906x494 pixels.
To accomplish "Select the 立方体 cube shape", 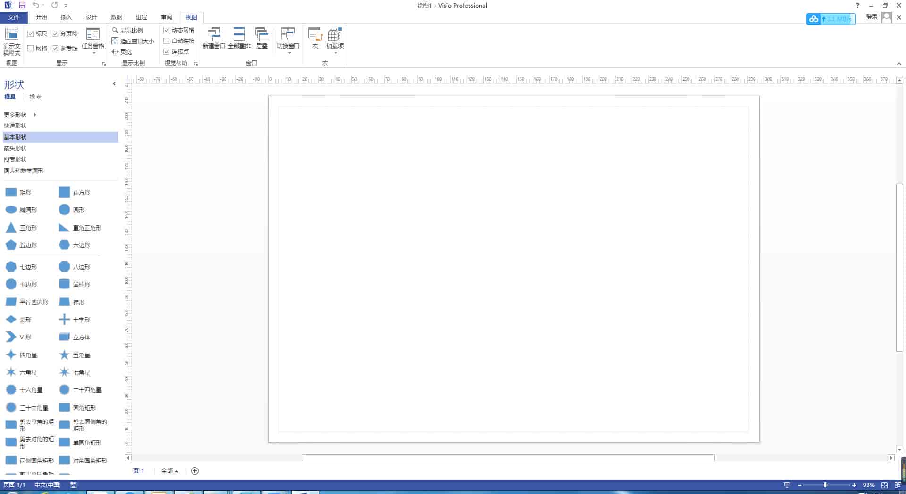I will (64, 337).
